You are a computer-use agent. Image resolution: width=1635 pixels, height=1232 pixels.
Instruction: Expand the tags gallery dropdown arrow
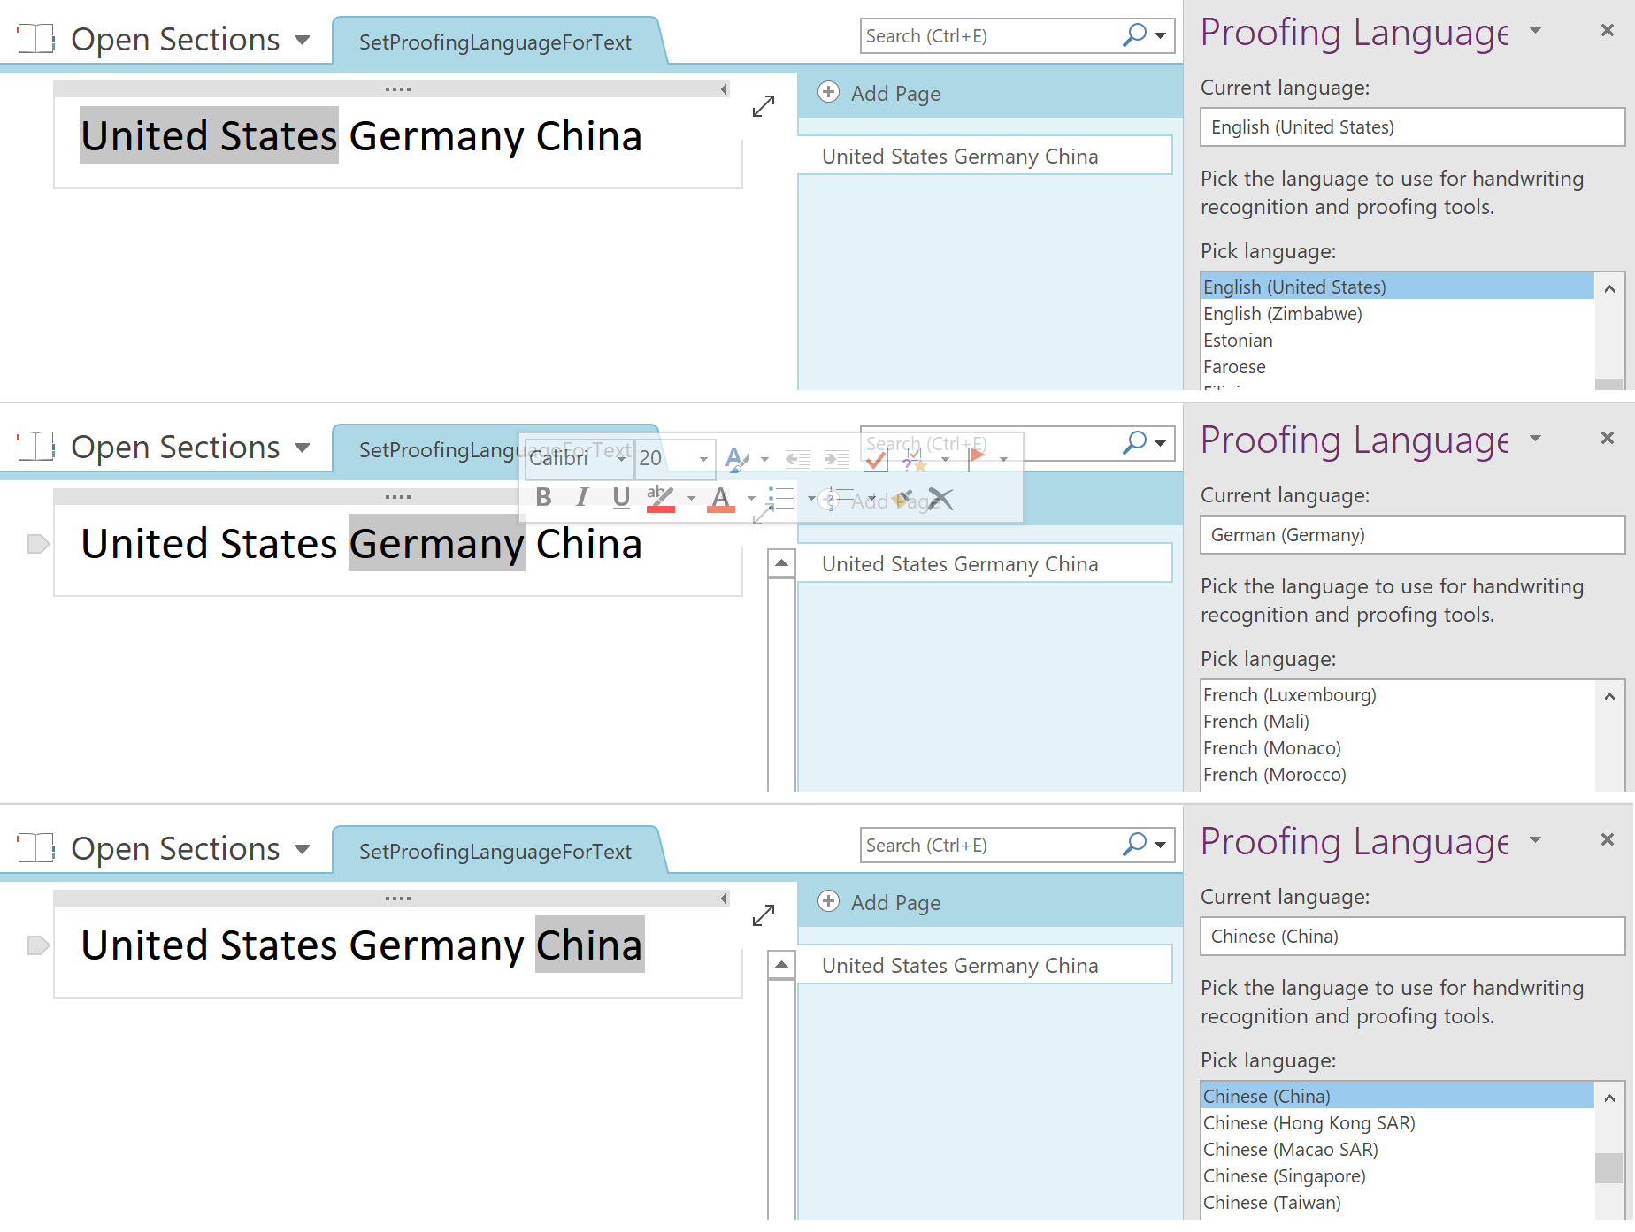coord(945,459)
